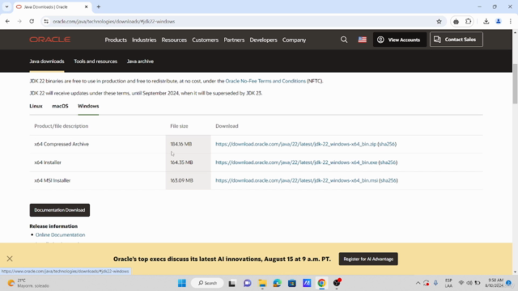
Task: Click Contact Sales button
Action: (x=456, y=40)
